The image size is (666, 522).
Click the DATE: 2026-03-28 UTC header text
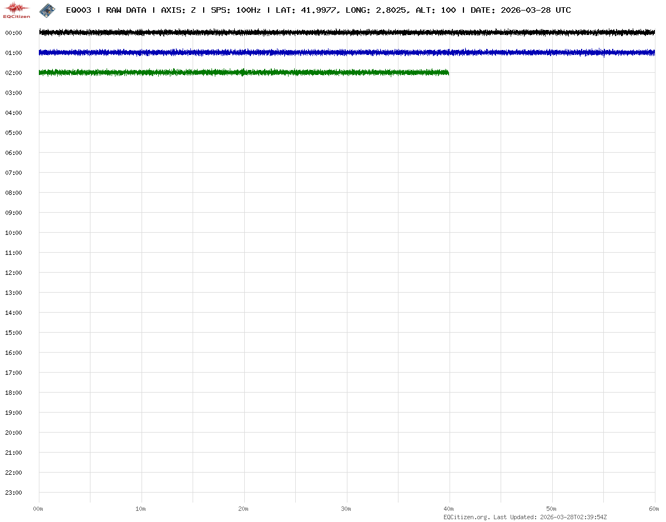pyautogui.click(x=521, y=10)
